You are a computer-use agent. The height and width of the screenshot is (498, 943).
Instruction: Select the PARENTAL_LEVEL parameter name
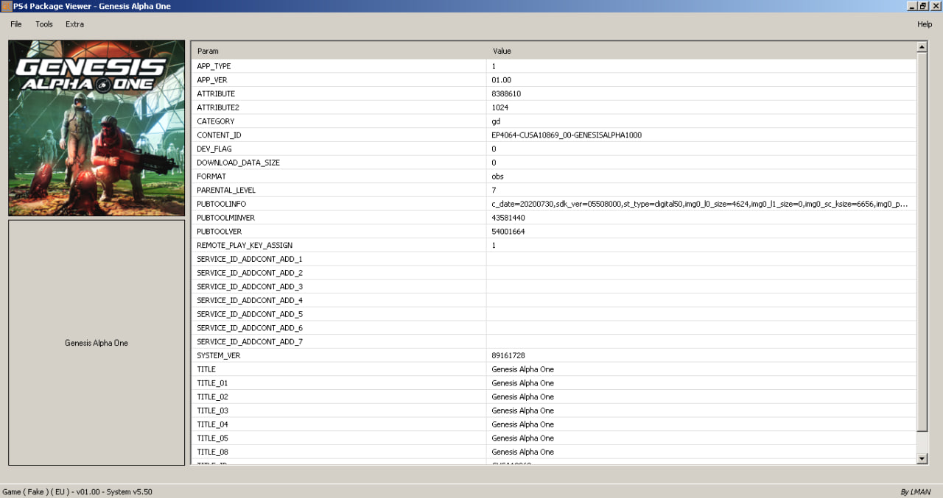pyautogui.click(x=227, y=191)
